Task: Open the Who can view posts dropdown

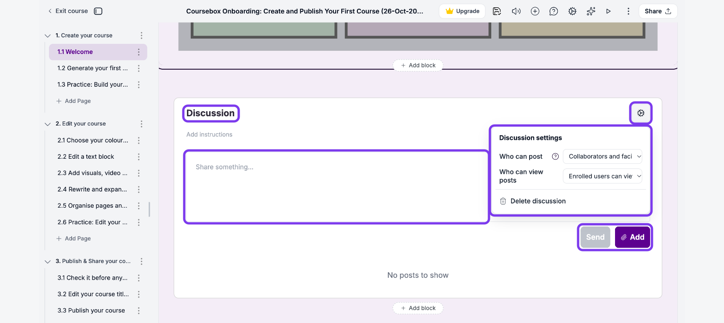Action: [x=603, y=176]
